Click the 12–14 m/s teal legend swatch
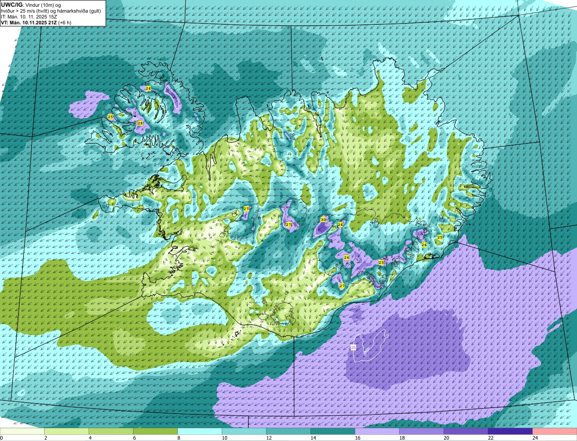The width and height of the screenshot is (577, 441). tap(288, 432)
